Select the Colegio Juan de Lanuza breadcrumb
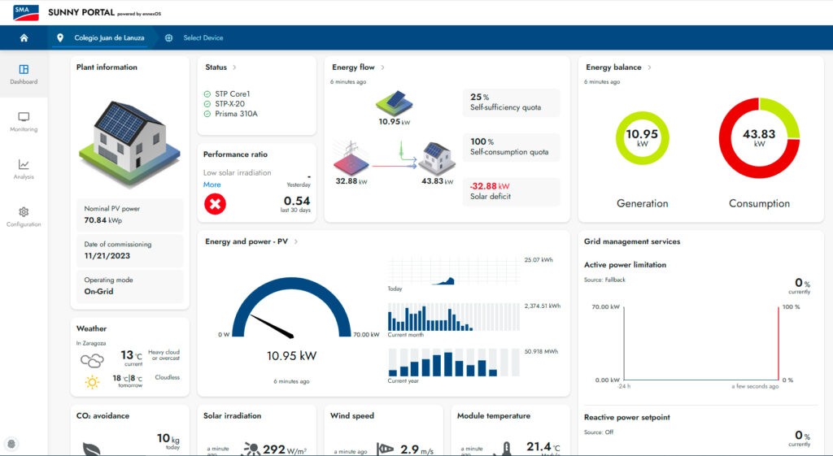Viewport: 833px width, 456px height. [109, 37]
